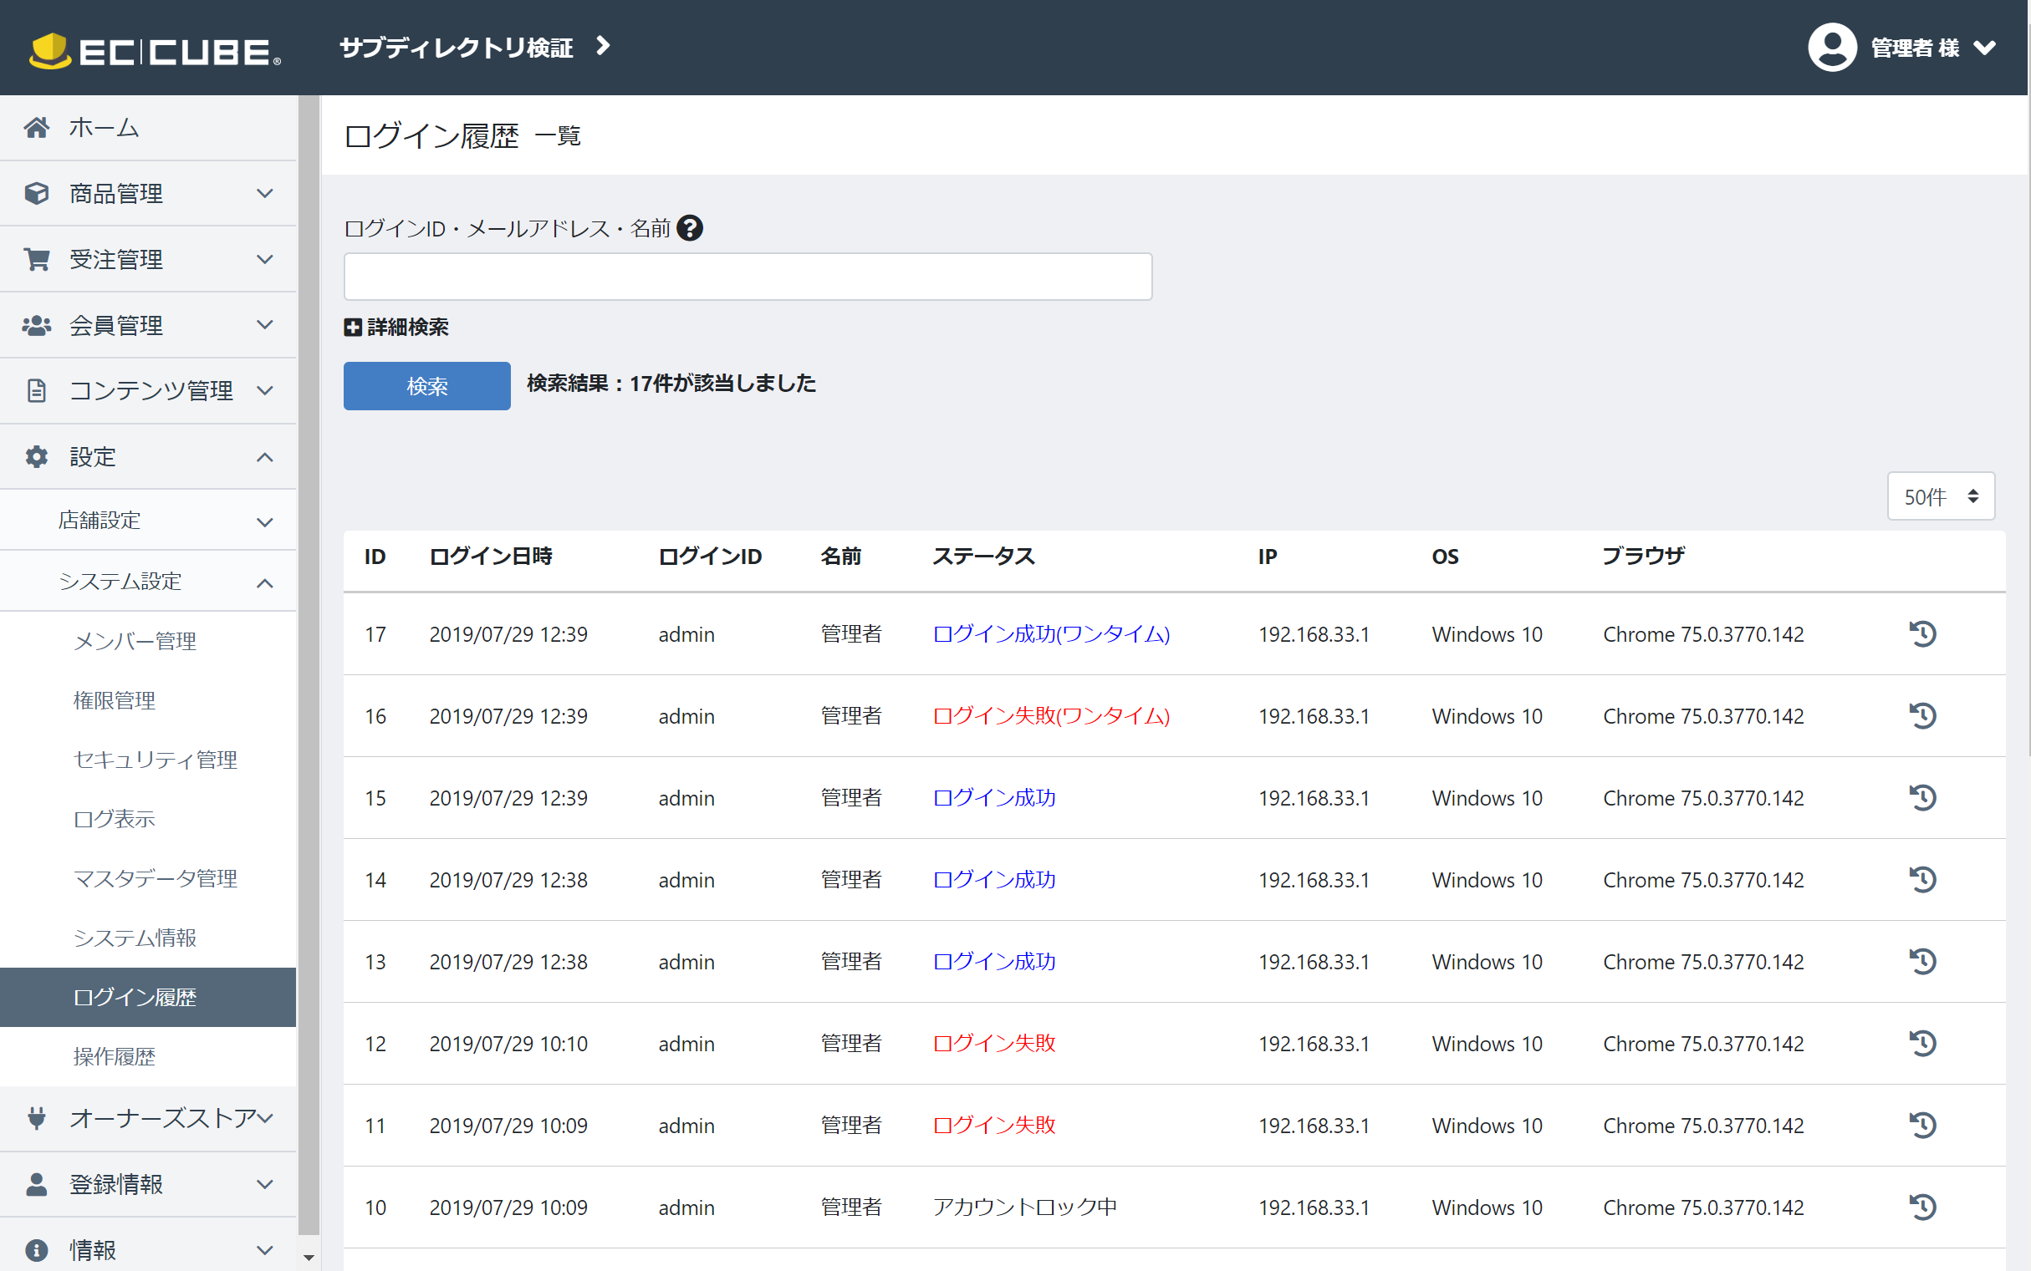
Task: Click the plug icon for オーナーズストア
Action: (x=36, y=1118)
